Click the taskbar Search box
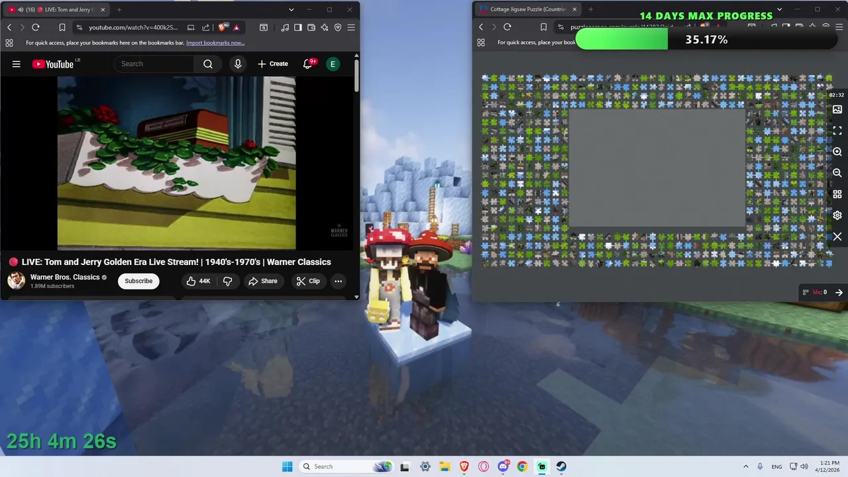This screenshot has height=477, width=848. 346,466
